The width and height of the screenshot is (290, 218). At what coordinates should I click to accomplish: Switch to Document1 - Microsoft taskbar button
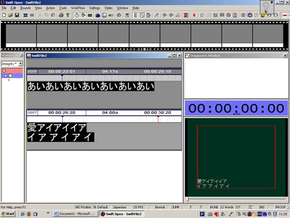coord(74,213)
